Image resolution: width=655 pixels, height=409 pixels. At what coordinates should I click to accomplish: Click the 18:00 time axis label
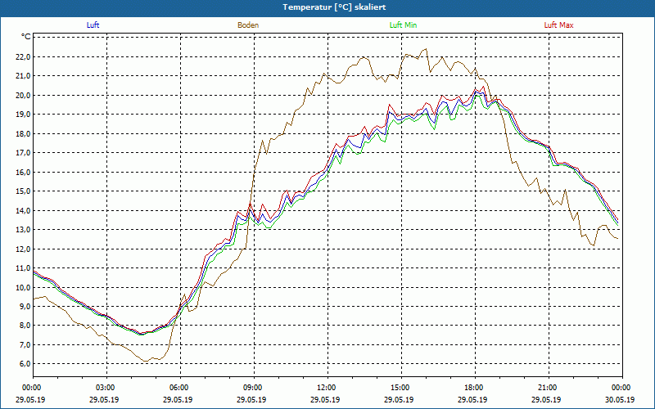click(x=475, y=388)
